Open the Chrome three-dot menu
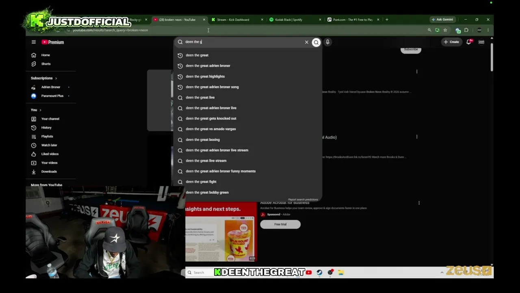 pos(488,30)
